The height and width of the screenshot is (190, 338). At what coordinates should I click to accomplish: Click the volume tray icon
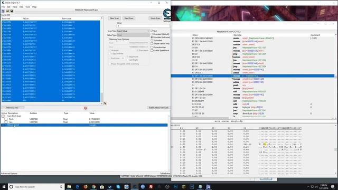pos(316,186)
